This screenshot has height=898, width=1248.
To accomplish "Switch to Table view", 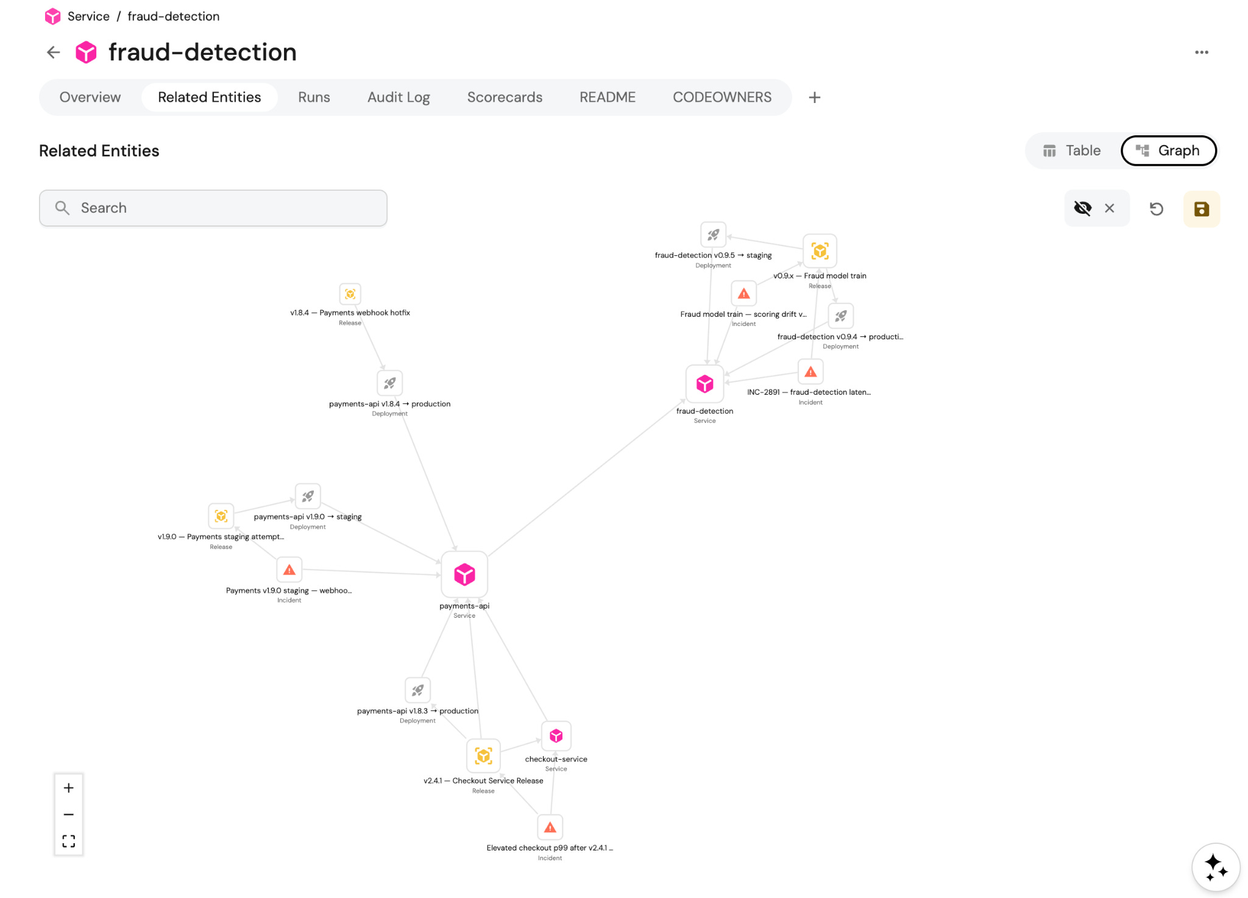I will click(1072, 150).
